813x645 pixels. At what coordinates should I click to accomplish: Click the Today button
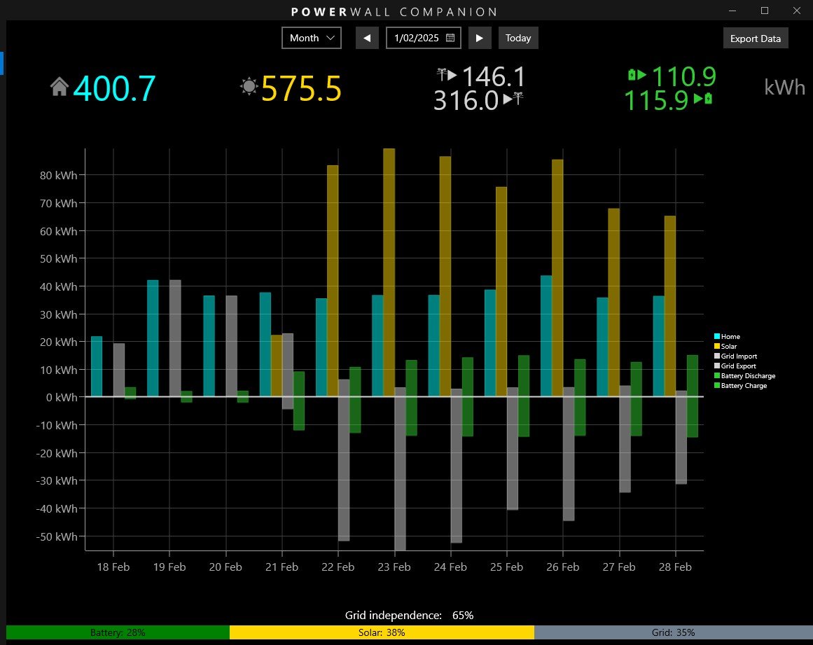(518, 38)
